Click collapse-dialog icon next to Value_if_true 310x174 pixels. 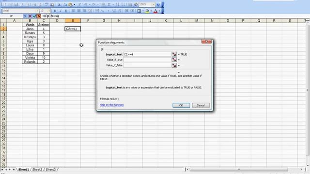174,59
